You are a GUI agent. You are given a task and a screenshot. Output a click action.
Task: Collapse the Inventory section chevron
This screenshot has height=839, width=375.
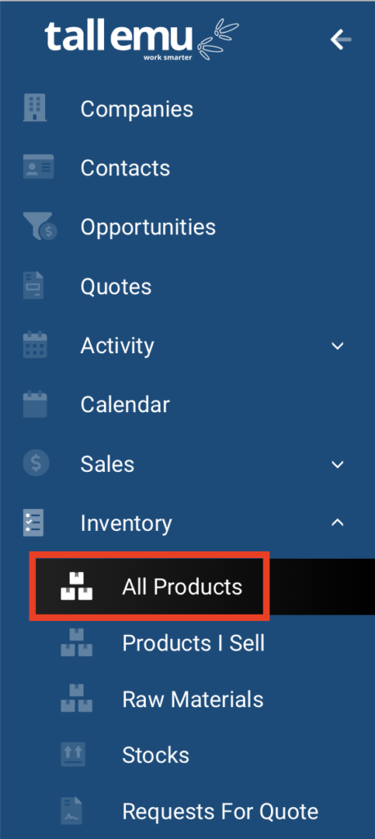tap(337, 523)
